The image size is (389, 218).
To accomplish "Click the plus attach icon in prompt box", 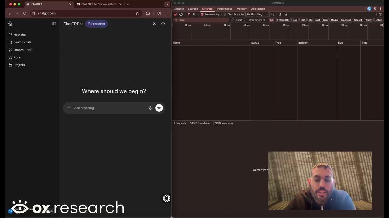I will click(x=69, y=108).
